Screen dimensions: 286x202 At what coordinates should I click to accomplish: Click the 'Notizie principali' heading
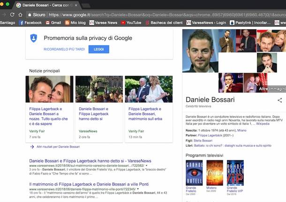click(x=45, y=71)
